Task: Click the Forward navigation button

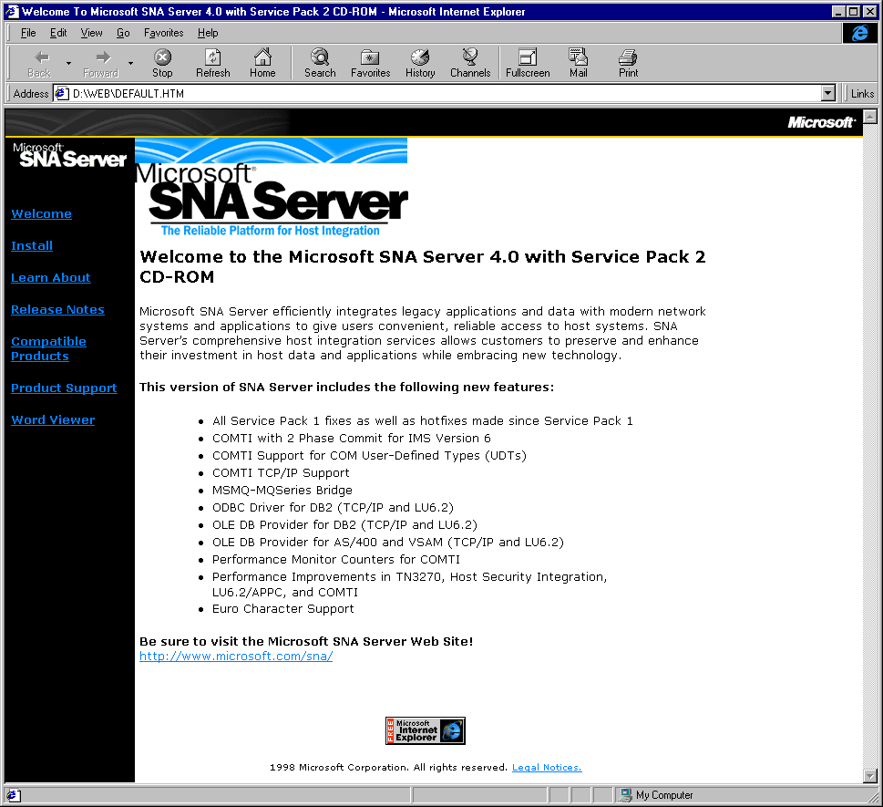Action: (101, 63)
